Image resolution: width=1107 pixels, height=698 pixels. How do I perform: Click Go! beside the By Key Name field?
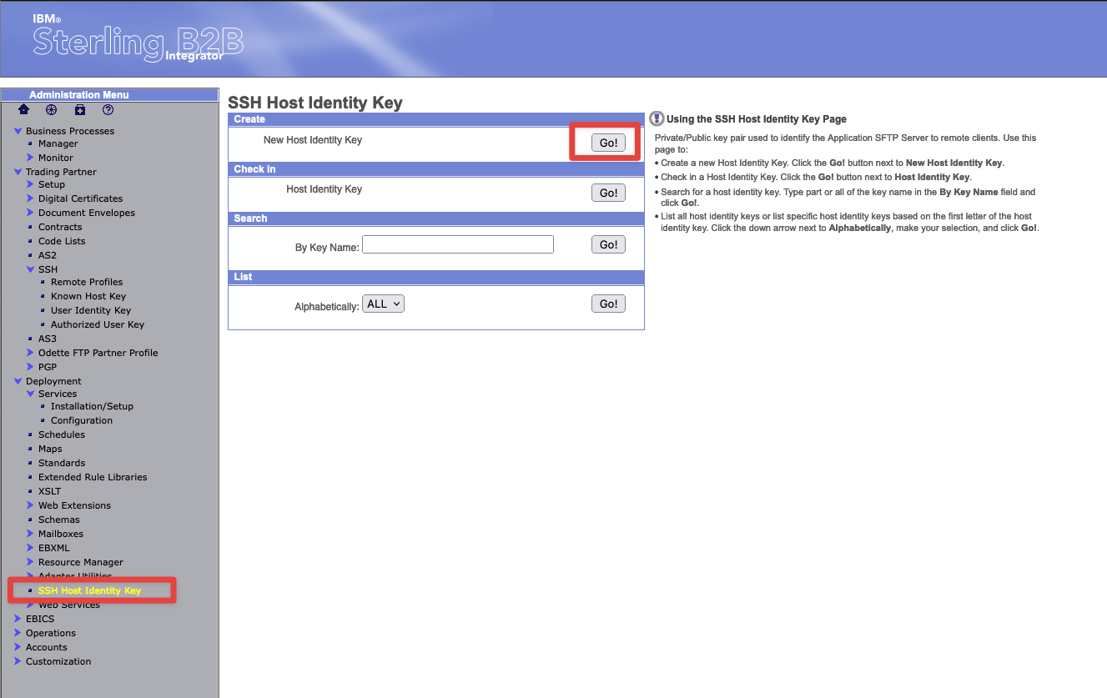pos(608,244)
